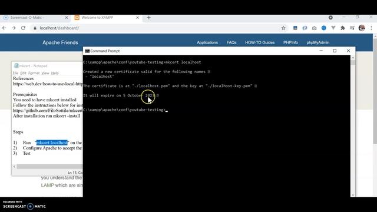Click the Notepad horizontal scrollbar
This screenshot has width=377, height=212.
49,166
